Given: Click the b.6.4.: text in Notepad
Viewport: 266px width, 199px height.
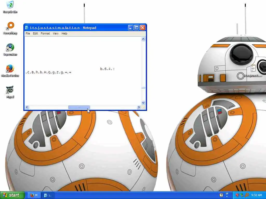Looking at the screenshot, I should (x=107, y=69).
